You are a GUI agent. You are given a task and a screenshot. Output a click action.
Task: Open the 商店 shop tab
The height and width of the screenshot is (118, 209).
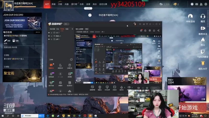[x=95, y=4]
